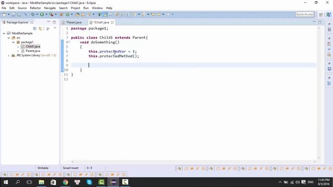Click the green Run toolbar button

[x=42, y=15]
